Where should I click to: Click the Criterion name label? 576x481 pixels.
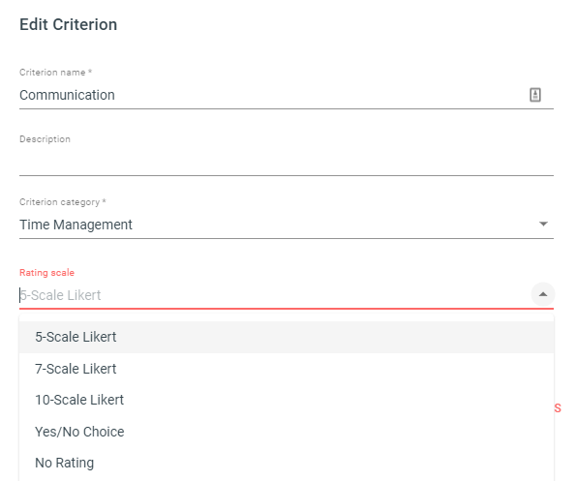[x=55, y=73]
